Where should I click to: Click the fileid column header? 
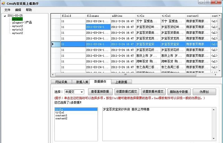[x=73, y=16]
